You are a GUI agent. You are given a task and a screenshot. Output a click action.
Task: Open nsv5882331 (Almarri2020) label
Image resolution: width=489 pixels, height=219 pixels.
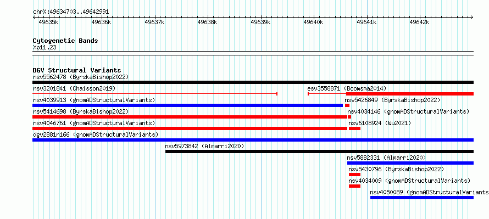(386, 158)
